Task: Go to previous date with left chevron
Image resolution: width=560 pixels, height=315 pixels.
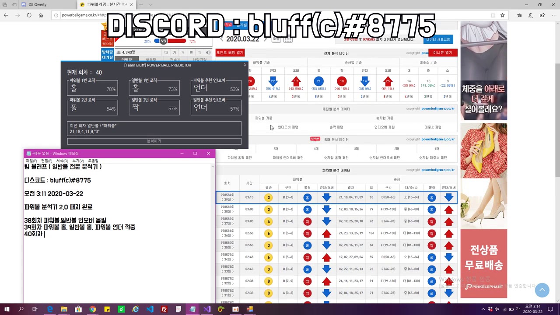Action: click(221, 39)
